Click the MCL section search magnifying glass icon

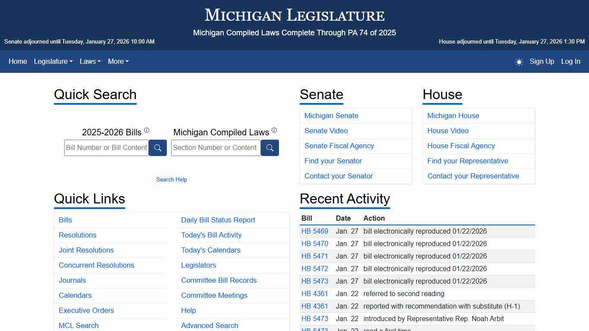(x=269, y=147)
